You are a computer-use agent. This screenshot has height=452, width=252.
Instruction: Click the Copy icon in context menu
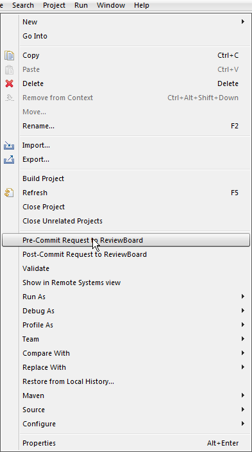click(x=9, y=55)
